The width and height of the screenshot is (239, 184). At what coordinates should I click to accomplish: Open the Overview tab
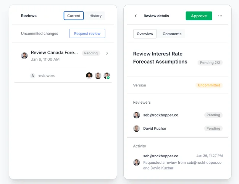(x=145, y=34)
